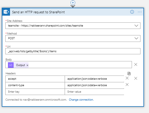Clear the Body field with its X

coord(136,65)
